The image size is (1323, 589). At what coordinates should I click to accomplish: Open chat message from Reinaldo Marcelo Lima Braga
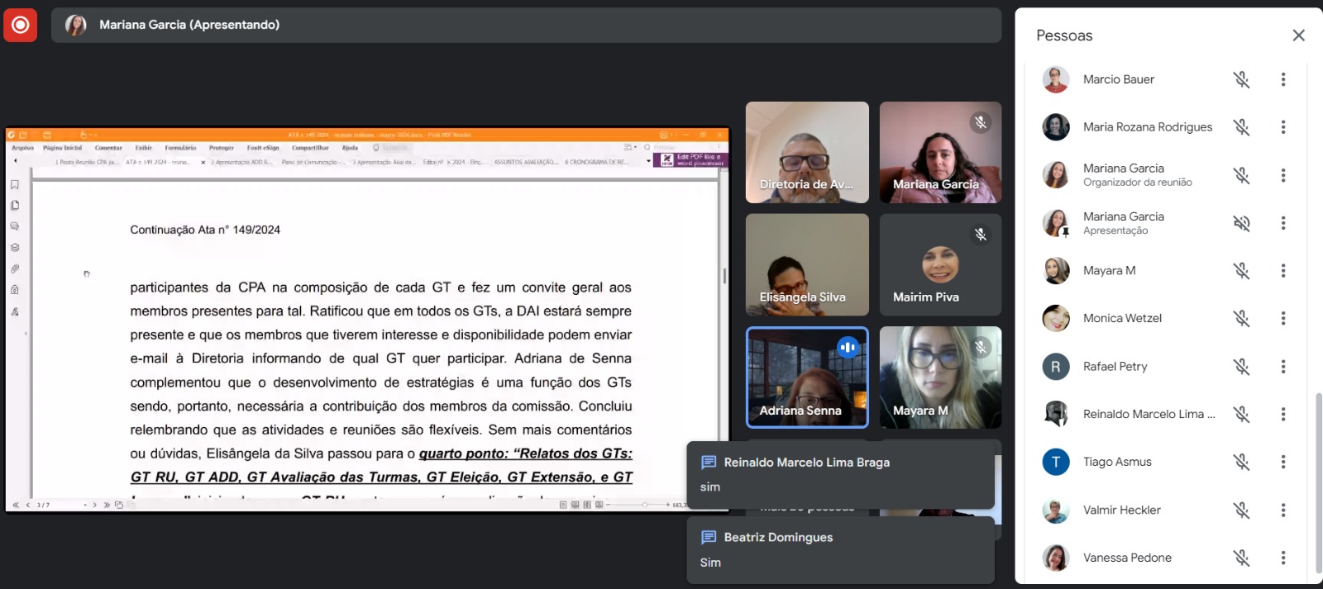[x=840, y=474]
